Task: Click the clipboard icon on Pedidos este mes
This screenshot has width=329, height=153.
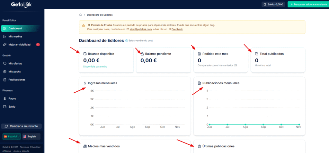Action: [x=199, y=54]
